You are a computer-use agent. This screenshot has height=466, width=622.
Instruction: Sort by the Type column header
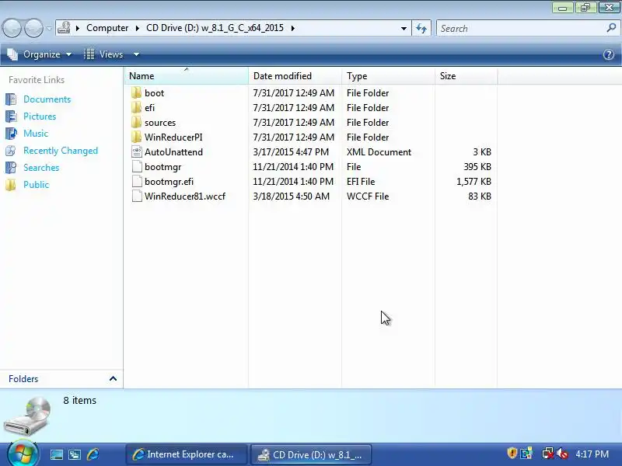point(388,75)
